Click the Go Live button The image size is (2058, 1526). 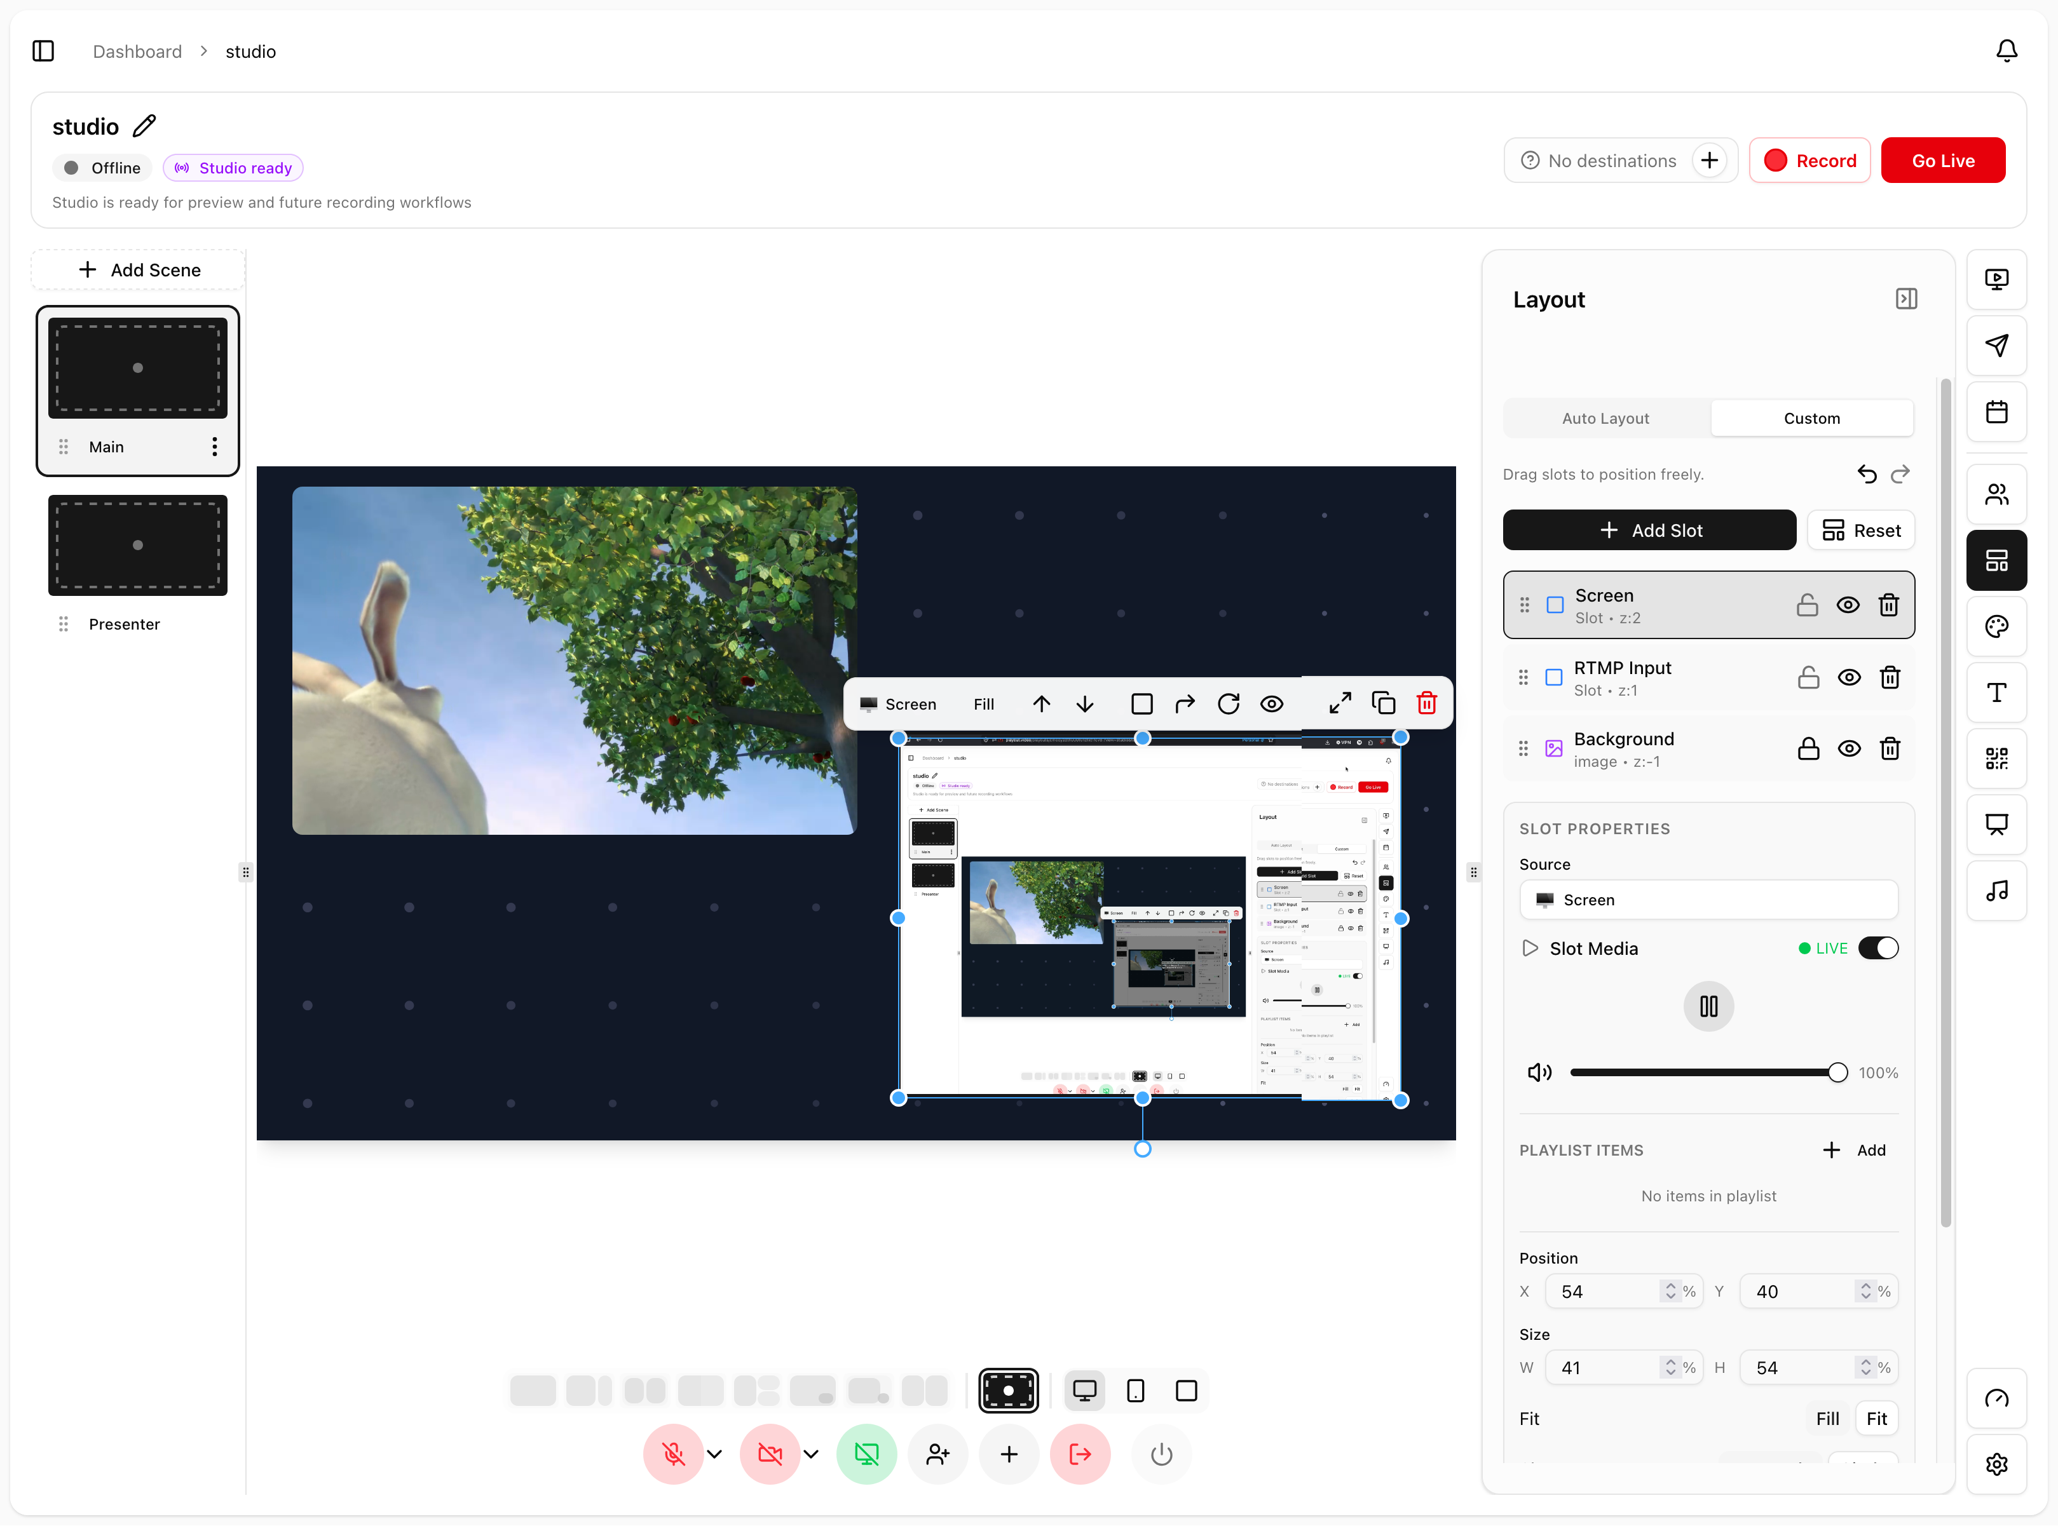coord(1942,161)
